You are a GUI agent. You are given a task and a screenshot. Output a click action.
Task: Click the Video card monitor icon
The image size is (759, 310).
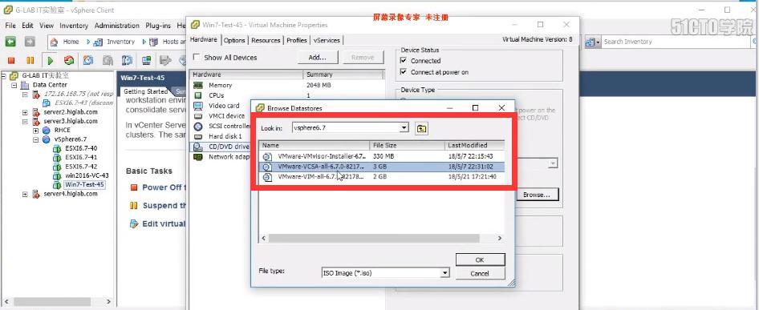(x=198, y=106)
